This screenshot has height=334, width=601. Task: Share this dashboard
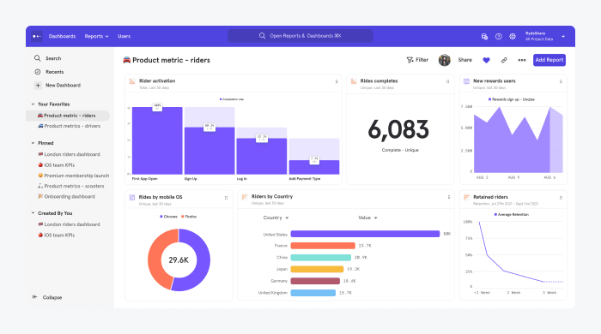[465, 60]
